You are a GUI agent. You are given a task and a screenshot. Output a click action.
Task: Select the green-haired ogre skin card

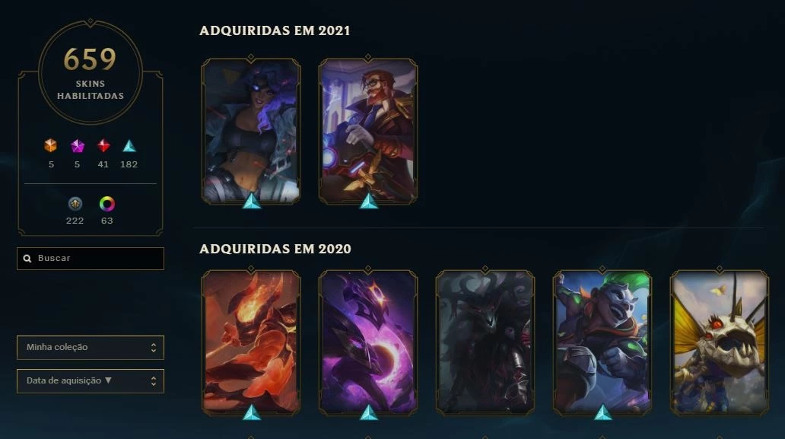tap(602, 342)
